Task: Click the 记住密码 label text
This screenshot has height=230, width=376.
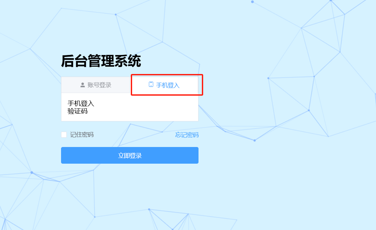Action: [82, 135]
